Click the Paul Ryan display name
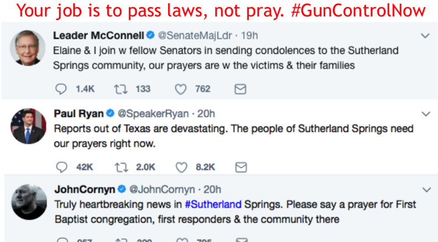This screenshot has width=438, height=242. [x=79, y=113]
